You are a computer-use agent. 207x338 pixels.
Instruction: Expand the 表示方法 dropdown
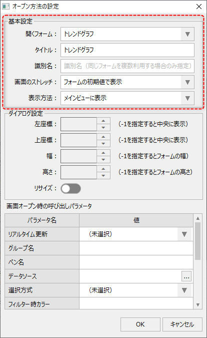127,98
